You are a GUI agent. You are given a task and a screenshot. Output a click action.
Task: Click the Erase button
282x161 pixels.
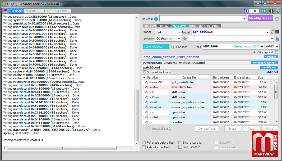point(232,129)
